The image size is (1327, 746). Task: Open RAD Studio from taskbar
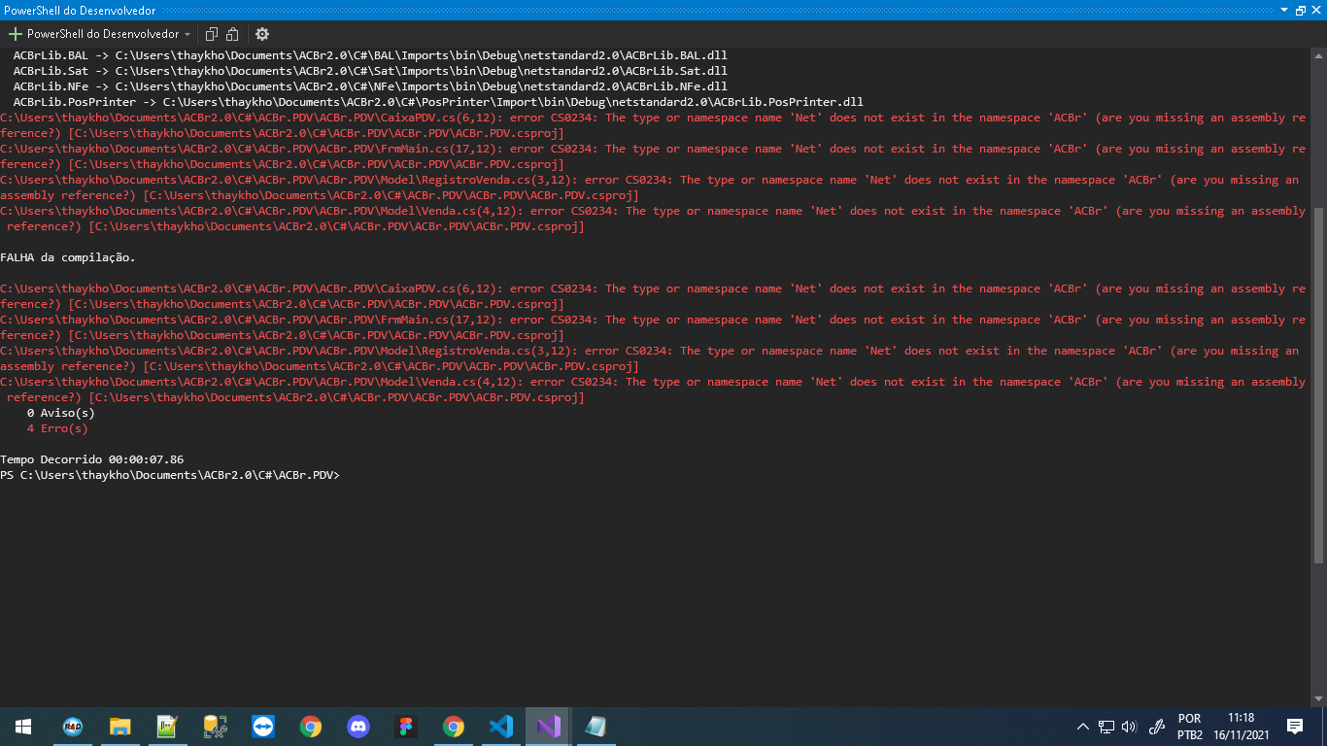click(x=72, y=727)
